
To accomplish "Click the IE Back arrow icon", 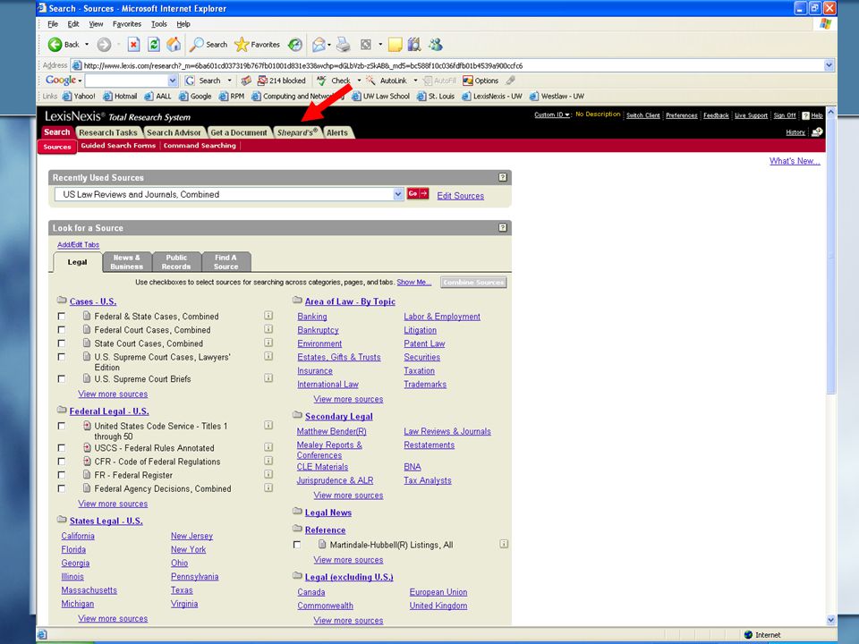I will pos(55,45).
